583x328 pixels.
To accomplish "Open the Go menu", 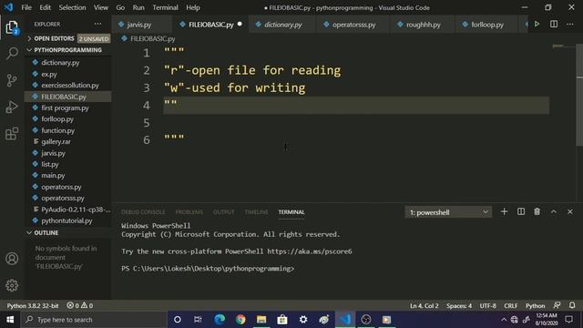I will click(120, 7).
